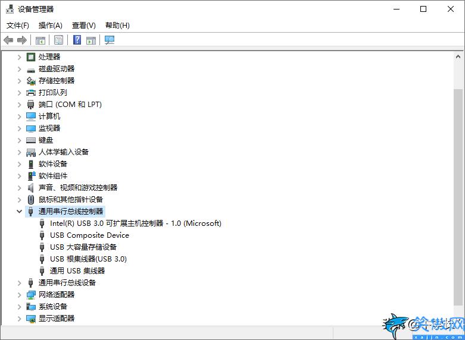
Task: Expand the 打印队列 node arrow
Action: (x=19, y=93)
